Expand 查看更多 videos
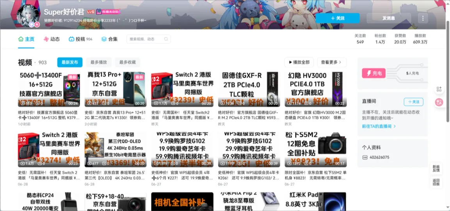Screen dimensions: 450x211 tap(331, 62)
